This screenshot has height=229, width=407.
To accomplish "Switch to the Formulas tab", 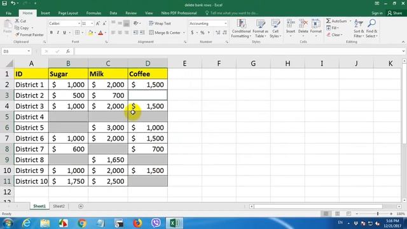I will [93, 13].
